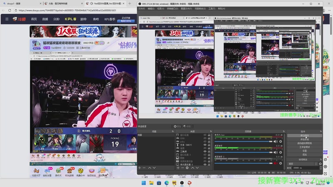Open the 工具(T) menu in OBS

212,8
